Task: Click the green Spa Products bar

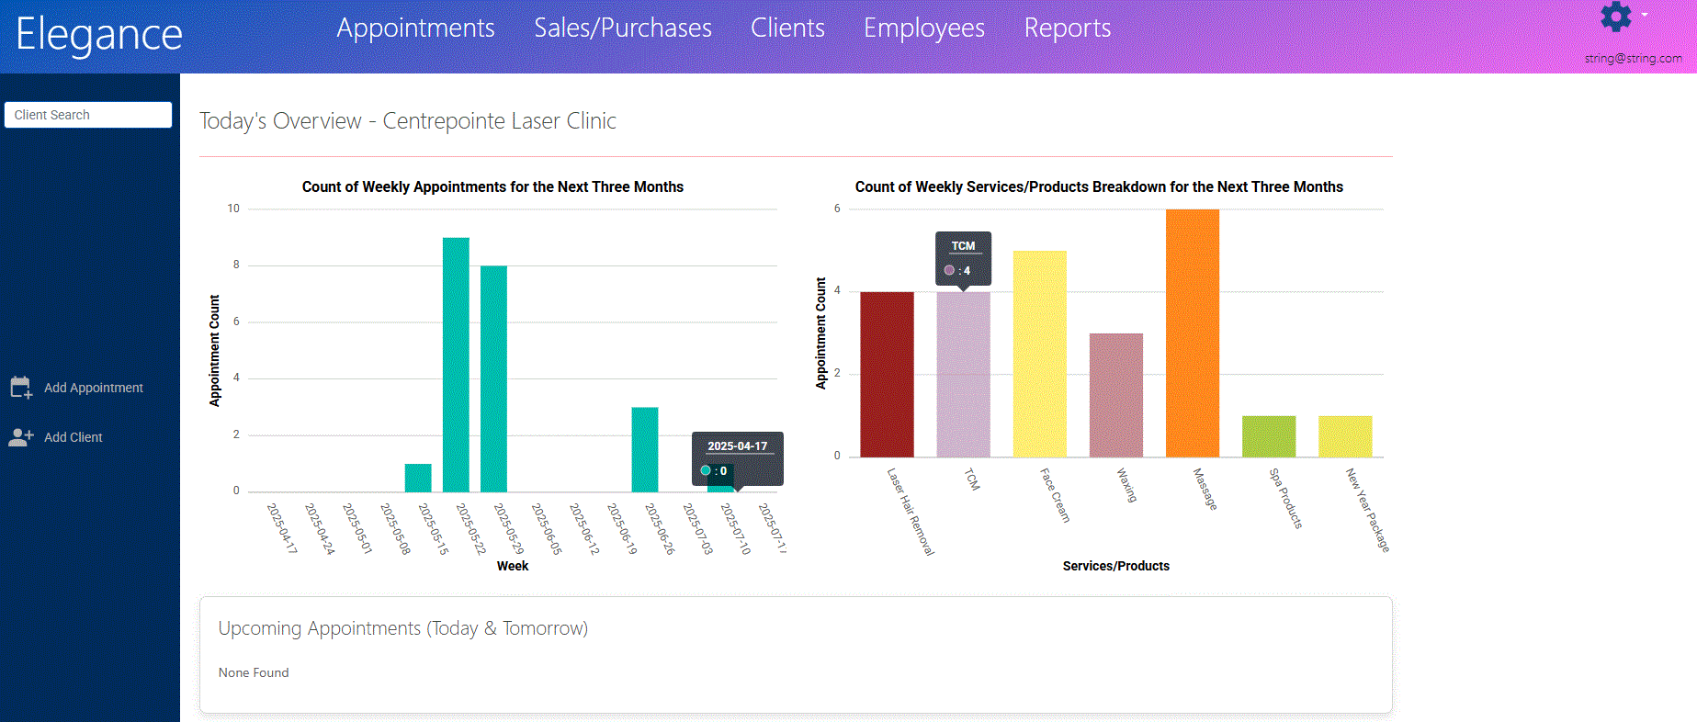Action: pyautogui.click(x=1268, y=436)
